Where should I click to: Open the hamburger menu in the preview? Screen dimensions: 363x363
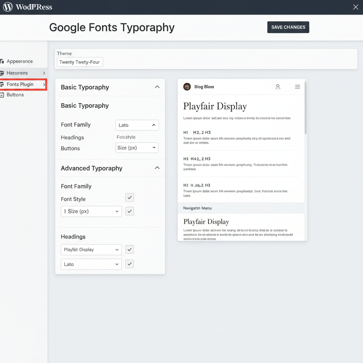[297, 86]
